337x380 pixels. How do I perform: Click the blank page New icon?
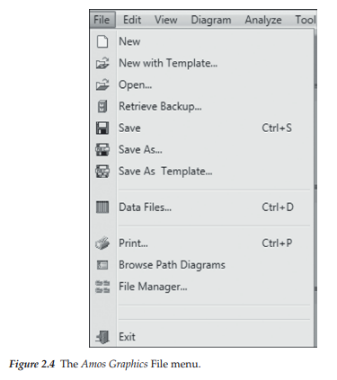click(102, 41)
